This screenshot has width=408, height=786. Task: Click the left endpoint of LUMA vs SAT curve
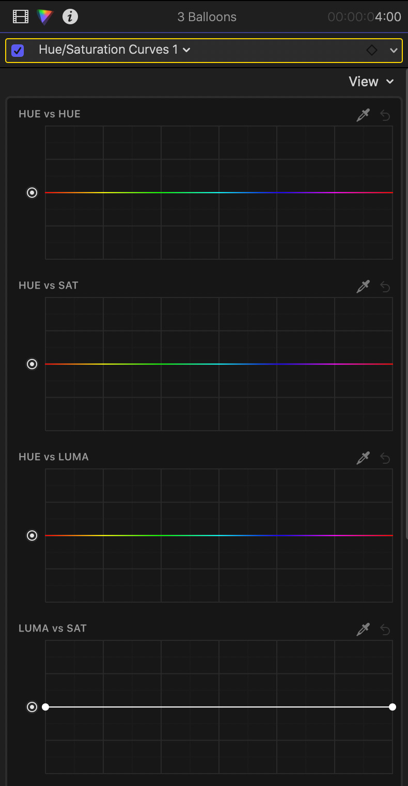[45, 707]
